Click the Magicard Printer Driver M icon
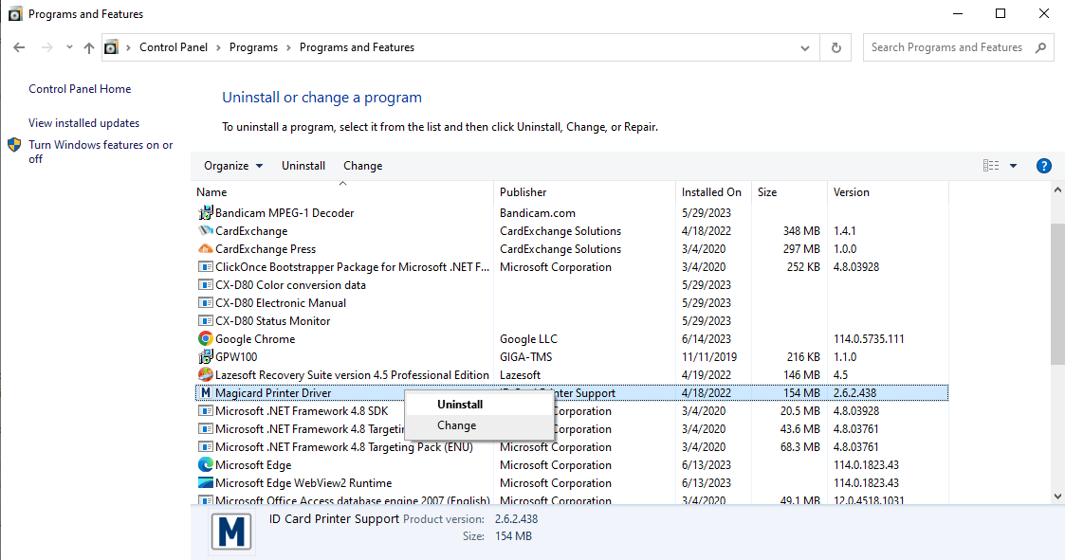Screen dimensions: 1065x560 (205, 393)
